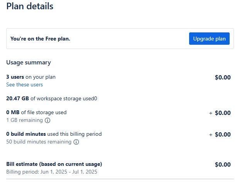This screenshot has height=184, width=242.
Task: Click info icon beside build minutes remaining
Action: [x=76, y=142]
